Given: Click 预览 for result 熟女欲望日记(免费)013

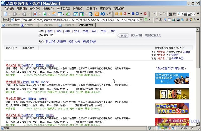Looking at the screenshot, I should pos(40,65).
